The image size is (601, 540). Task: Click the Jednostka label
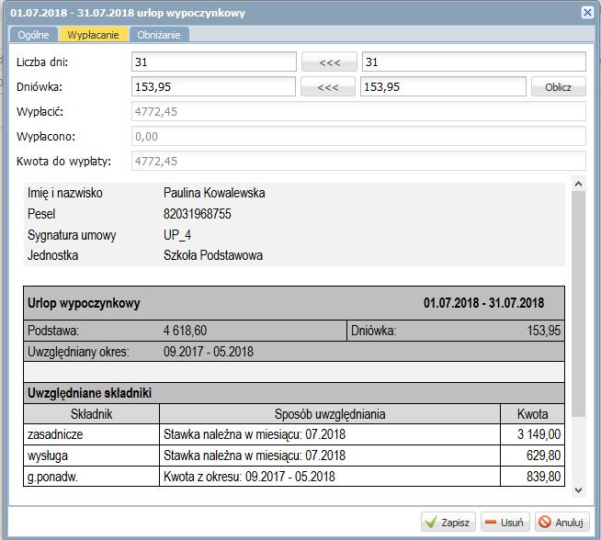[53, 255]
